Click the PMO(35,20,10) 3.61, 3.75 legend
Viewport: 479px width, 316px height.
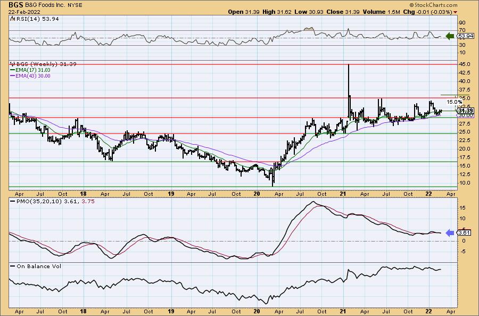(52, 201)
